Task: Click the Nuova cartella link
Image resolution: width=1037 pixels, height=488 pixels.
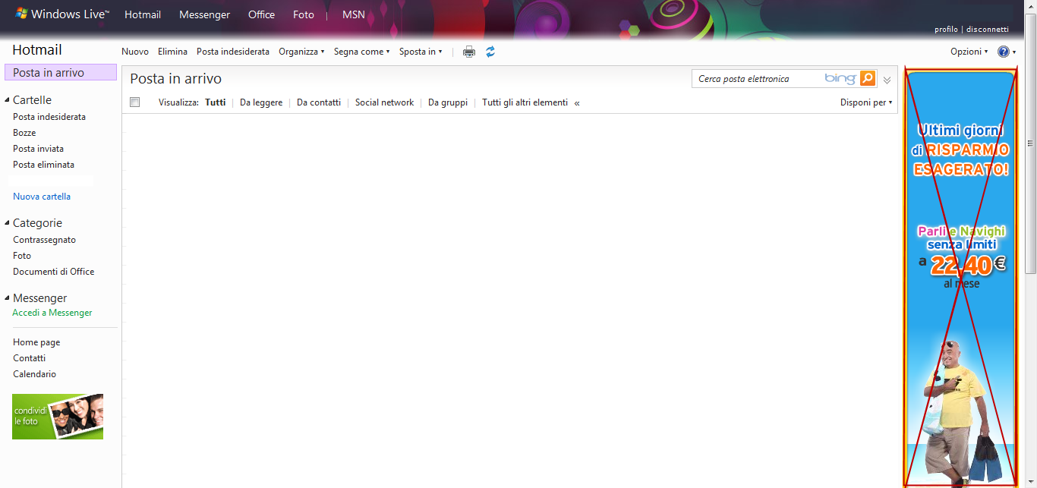Action: click(x=42, y=197)
